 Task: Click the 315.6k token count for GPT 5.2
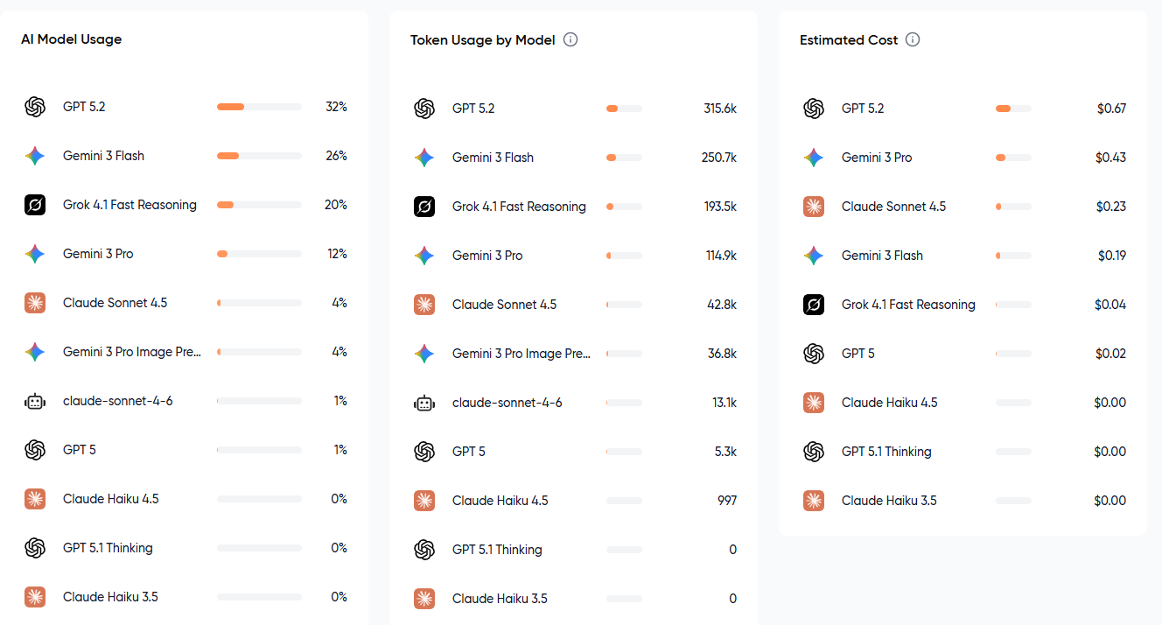720,109
